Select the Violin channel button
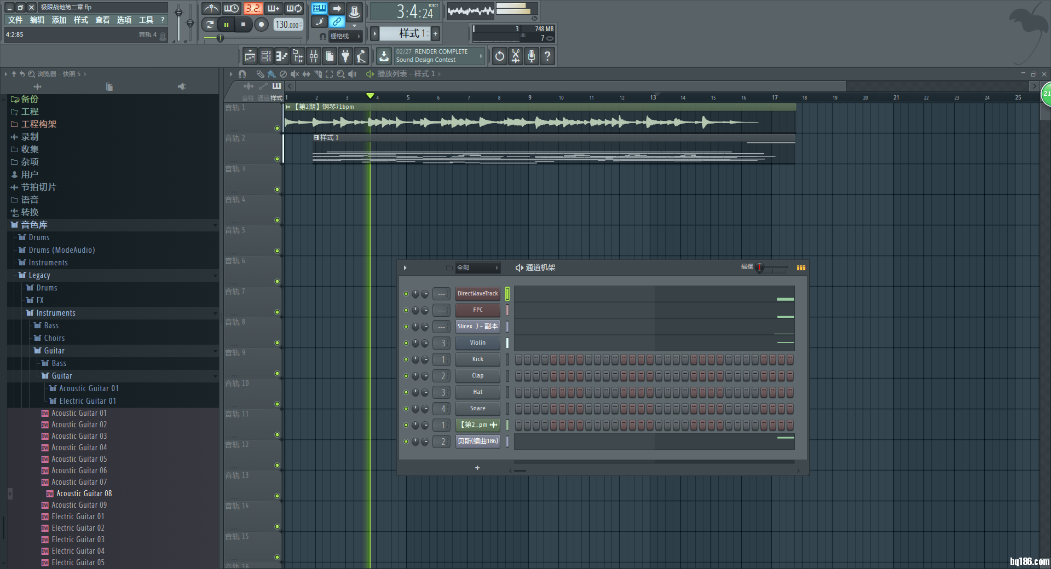This screenshot has height=569, width=1051. [x=477, y=343]
